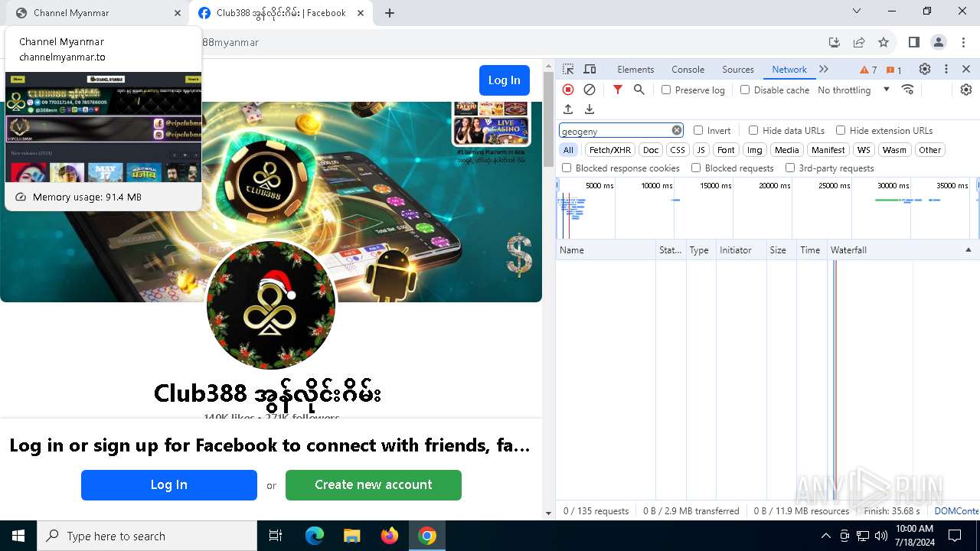Switch to Sources tab
The height and width of the screenshot is (551, 980).
738,69
